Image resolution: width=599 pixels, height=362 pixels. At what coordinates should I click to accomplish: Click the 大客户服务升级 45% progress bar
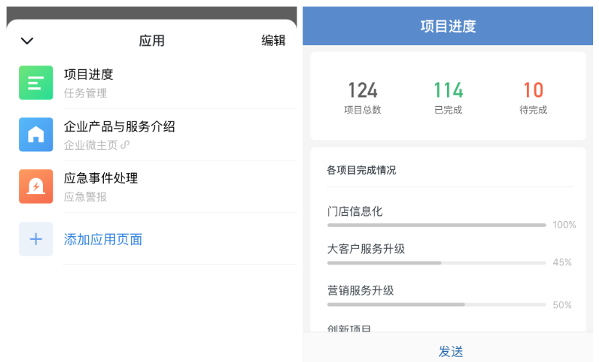click(436, 262)
